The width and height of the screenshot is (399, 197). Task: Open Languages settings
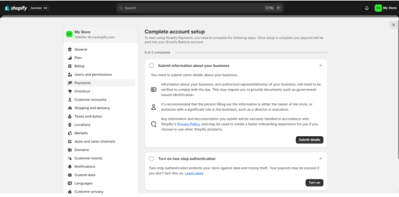101,184
